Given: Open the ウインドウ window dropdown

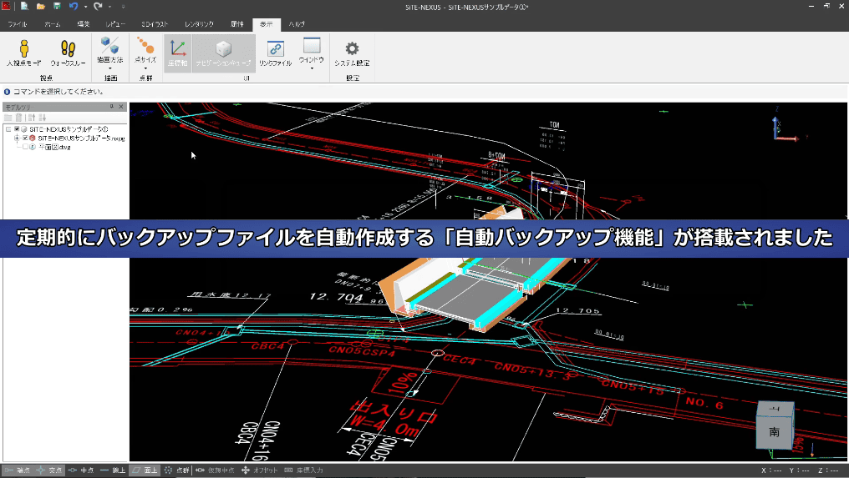Looking at the screenshot, I should point(312,53).
